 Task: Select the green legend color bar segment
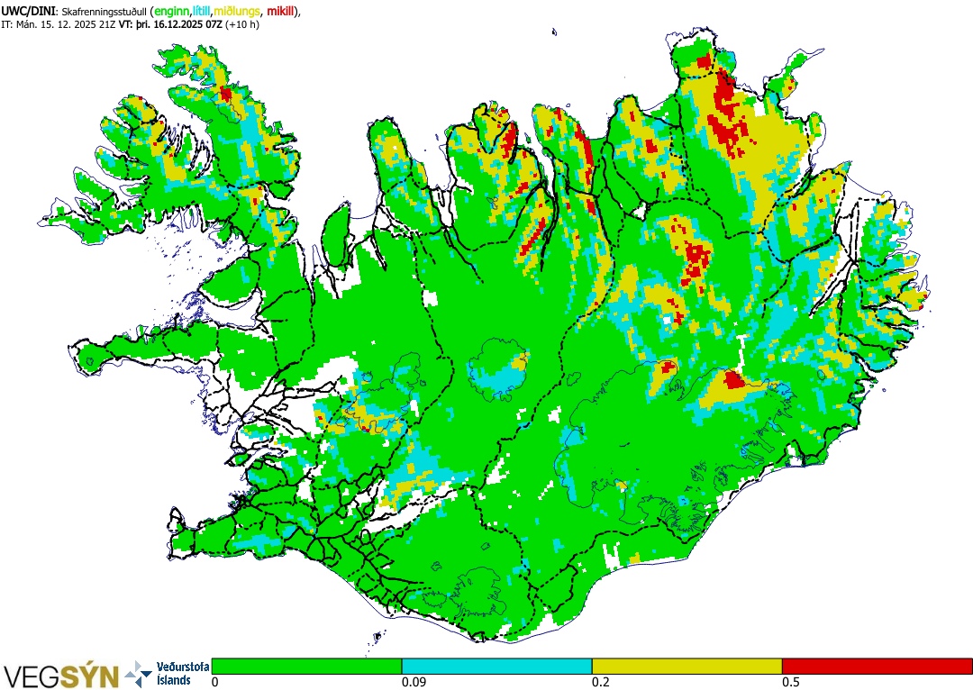click(306, 666)
